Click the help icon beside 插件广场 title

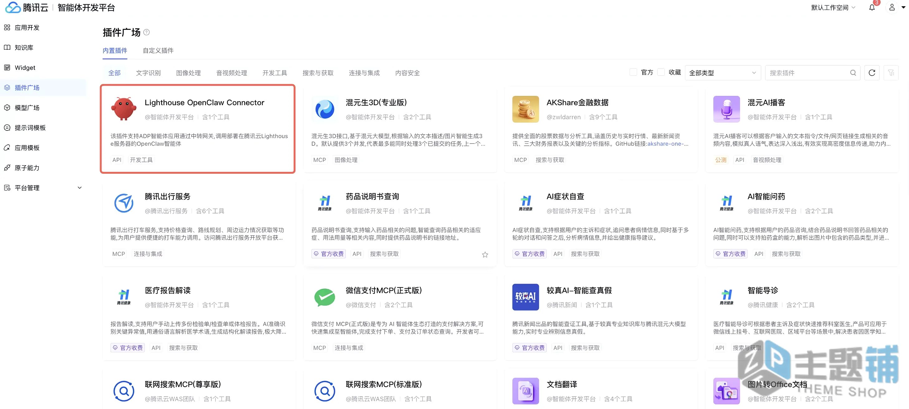coord(146,32)
